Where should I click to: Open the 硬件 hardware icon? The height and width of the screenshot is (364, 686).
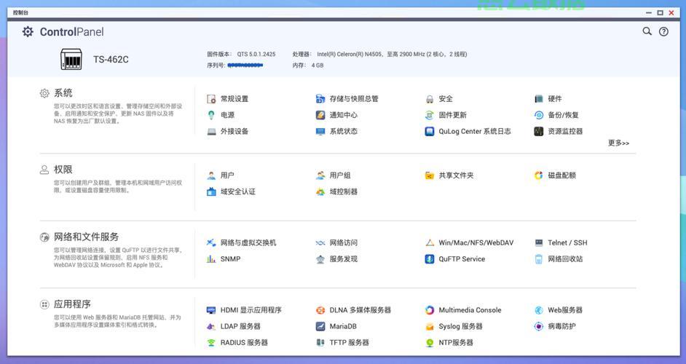(x=539, y=99)
